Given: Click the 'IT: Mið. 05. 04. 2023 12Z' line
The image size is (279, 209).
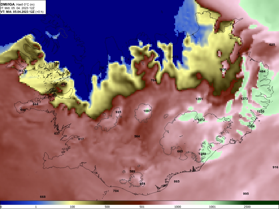Looking at the screenshot, I should (17, 8).
